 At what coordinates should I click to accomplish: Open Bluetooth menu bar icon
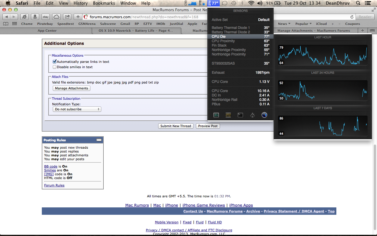click(x=242, y=3)
